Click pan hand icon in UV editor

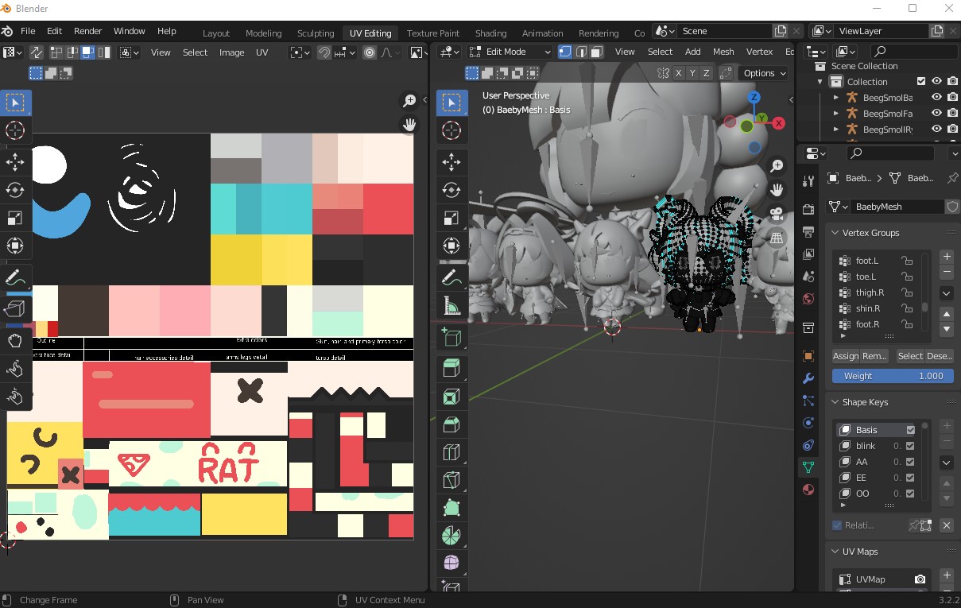point(409,125)
